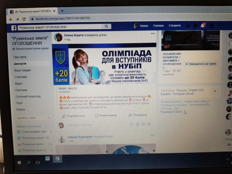Join group with 'Приєднатися до групи' button
This screenshot has height=174, width=232.
200,64
